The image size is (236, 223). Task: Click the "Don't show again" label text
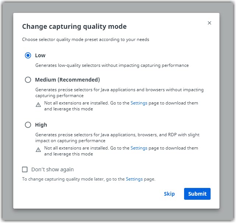tap(52, 169)
